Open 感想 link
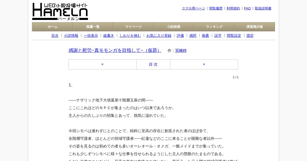Viewport: 307px width, 161px height. click(193, 36)
